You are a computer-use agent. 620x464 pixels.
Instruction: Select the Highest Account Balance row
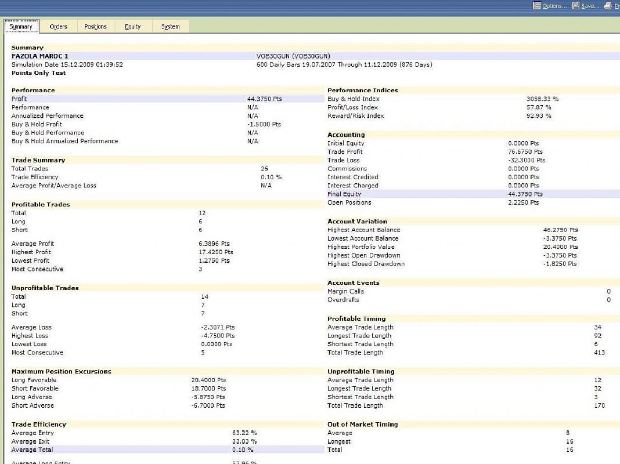pyautogui.click(x=363, y=230)
